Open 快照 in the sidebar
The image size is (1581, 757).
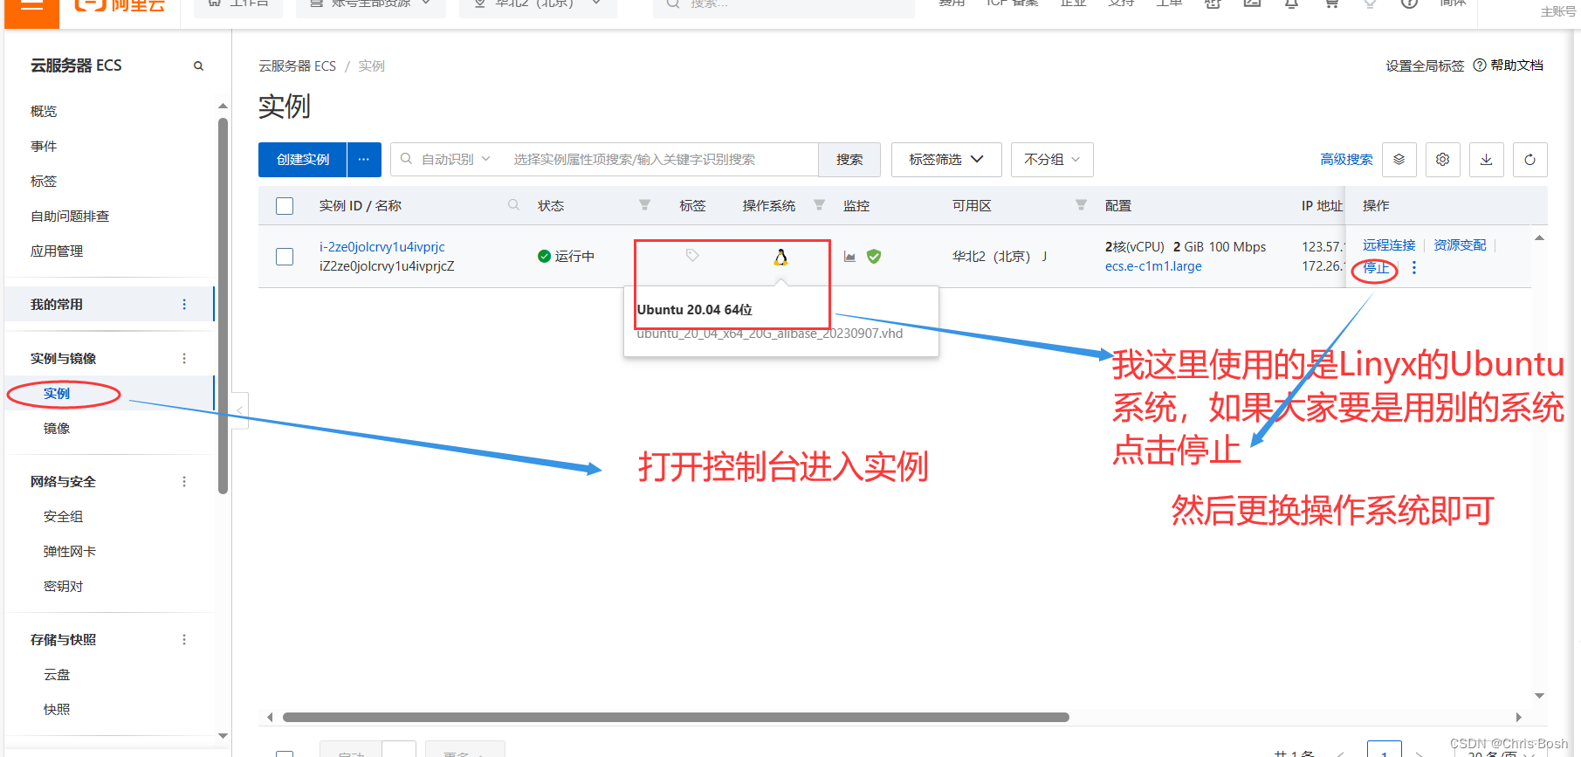tap(57, 710)
